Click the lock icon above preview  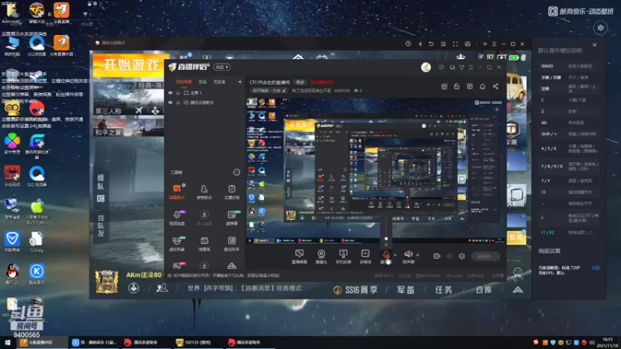[x=456, y=86]
